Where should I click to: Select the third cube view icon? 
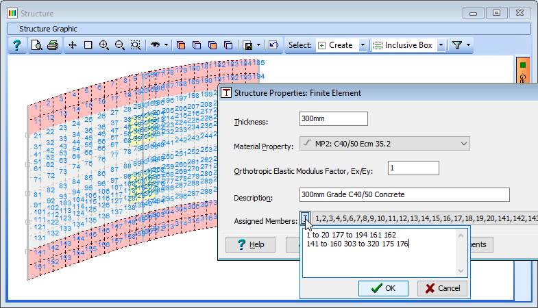[x=212, y=45]
